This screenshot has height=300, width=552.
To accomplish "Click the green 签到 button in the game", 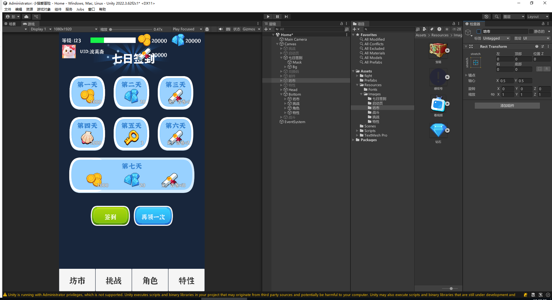I will pyautogui.click(x=110, y=216).
